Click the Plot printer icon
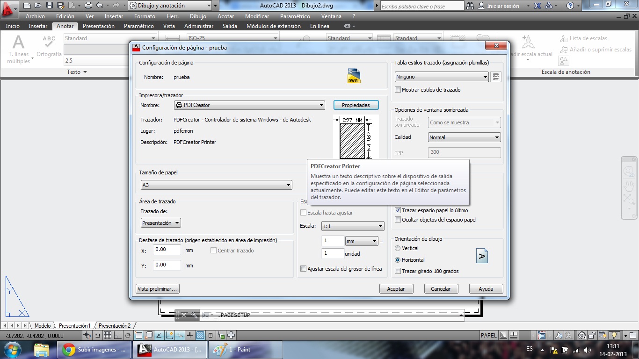Image resolution: width=639 pixels, height=359 pixels. [88, 6]
